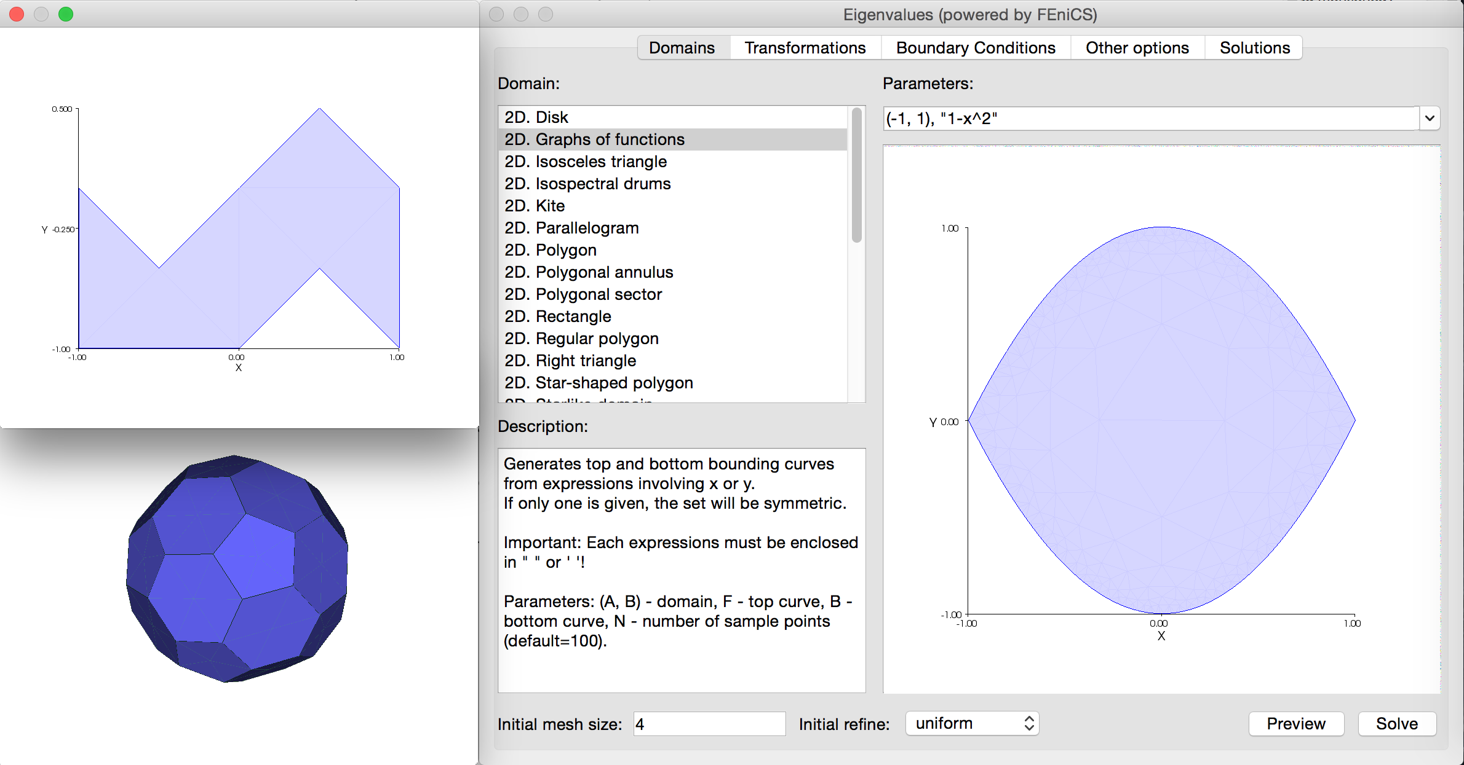This screenshot has height=765, width=1464.
Task: Click the Parameters text field
Action: (x=1150, y=118)
